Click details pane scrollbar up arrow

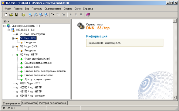click(x=175, y=21)
